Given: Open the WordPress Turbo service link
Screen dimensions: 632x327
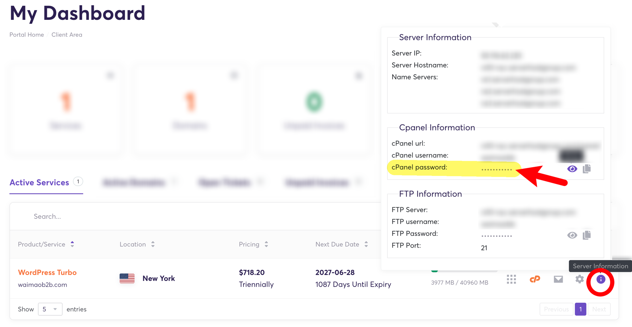Looking at the screenshot, I should point(47,272).
